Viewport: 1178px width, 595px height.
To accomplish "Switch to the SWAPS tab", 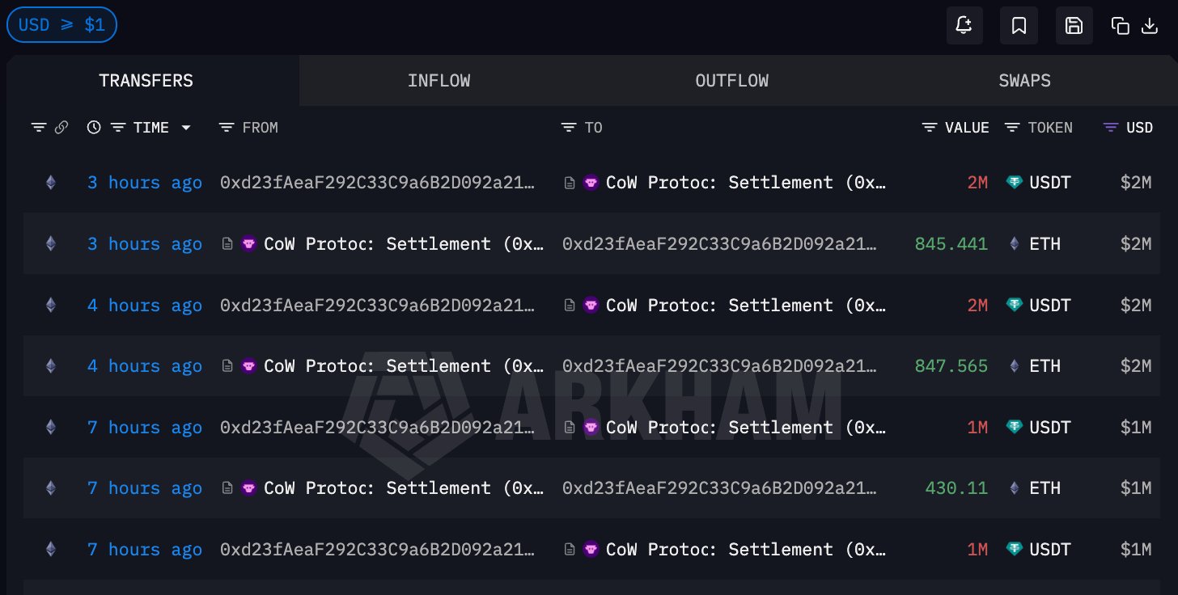I will tap(1024, 81).
